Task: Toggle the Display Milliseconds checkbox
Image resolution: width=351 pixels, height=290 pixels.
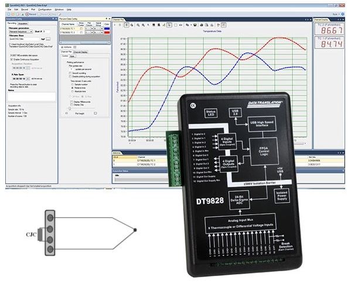Action: point(71,102)
